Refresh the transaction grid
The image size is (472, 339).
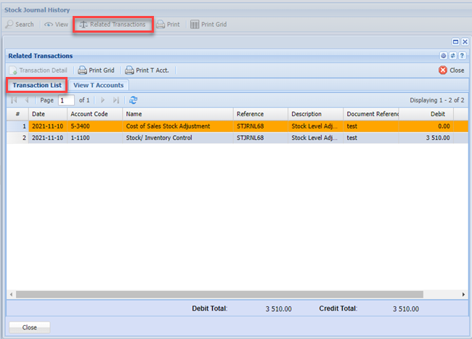(134, 100)
